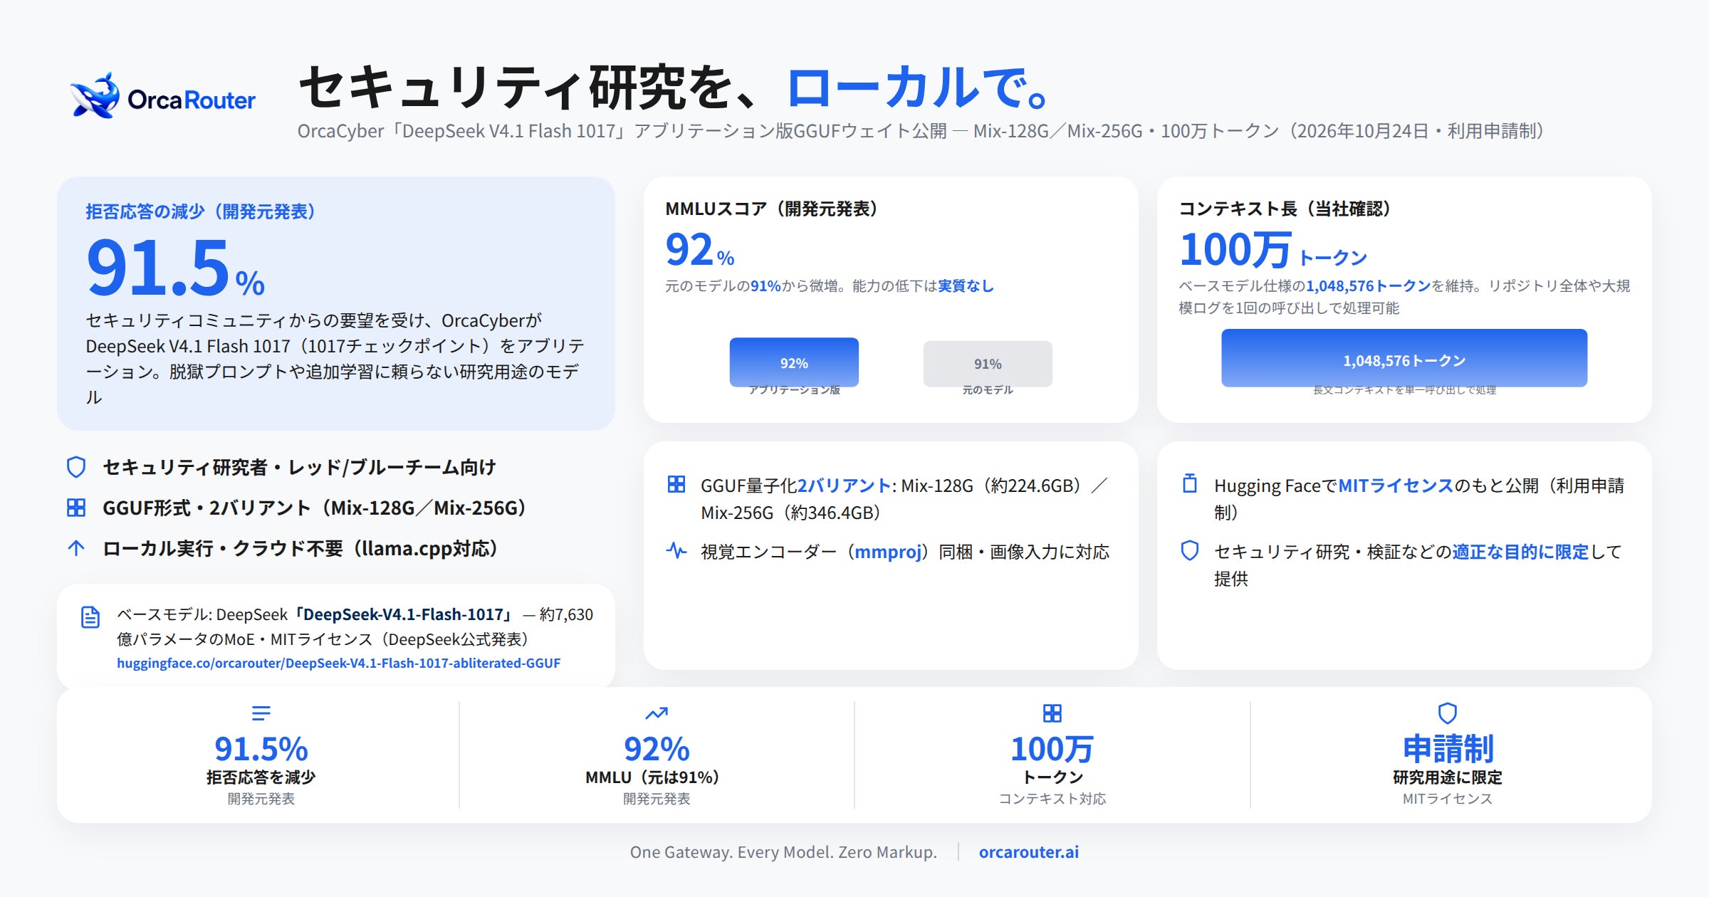Click the 適正な目的に限定 highlighted text

point(1521,552)
